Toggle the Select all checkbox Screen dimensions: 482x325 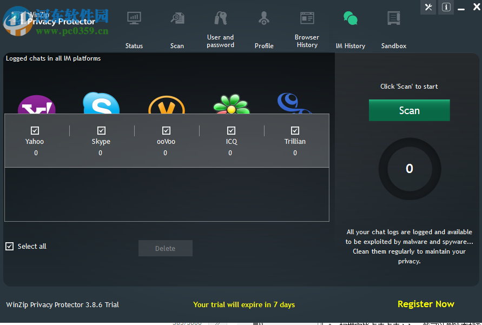click(9, 246)
